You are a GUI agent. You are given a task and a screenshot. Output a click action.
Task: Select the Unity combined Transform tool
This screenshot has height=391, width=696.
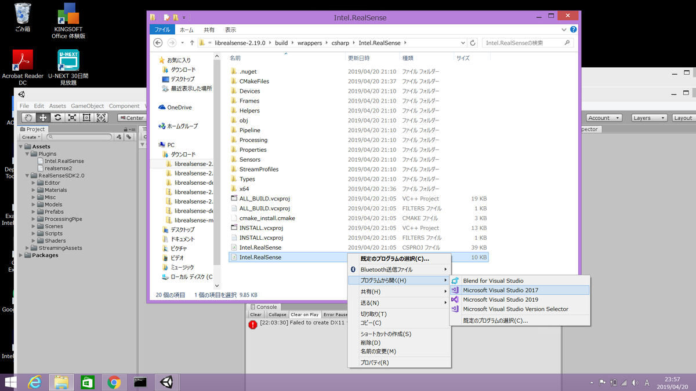101,118
